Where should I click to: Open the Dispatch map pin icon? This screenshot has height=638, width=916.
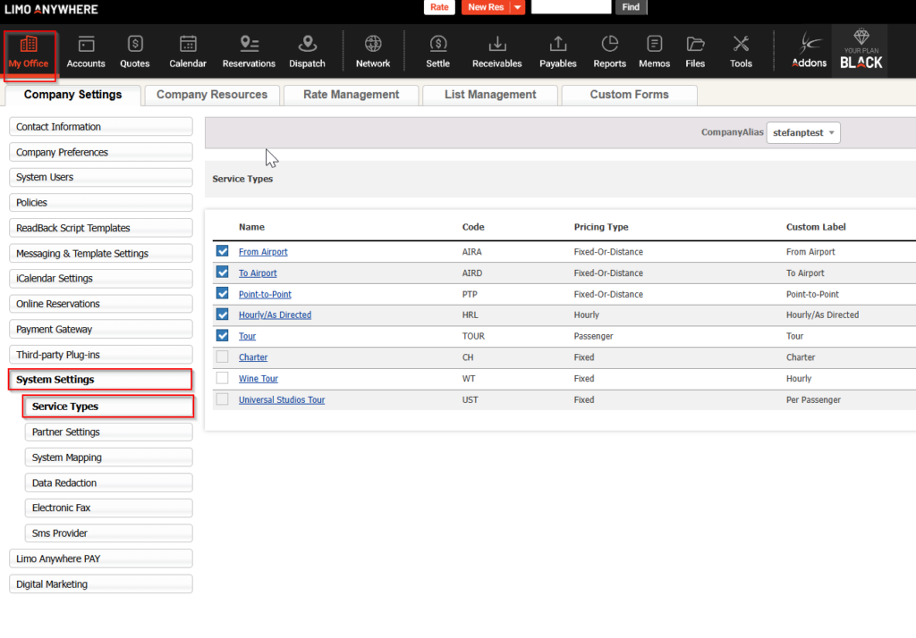point(307,44)
